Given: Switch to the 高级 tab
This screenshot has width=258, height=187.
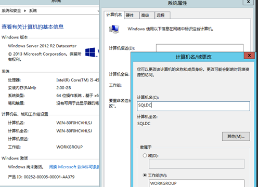Looking at the screenshot, I should coord(147,15).
